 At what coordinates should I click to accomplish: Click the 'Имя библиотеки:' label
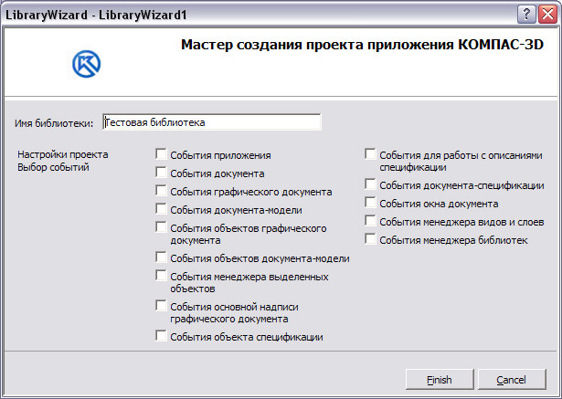(x=54, y=123)
